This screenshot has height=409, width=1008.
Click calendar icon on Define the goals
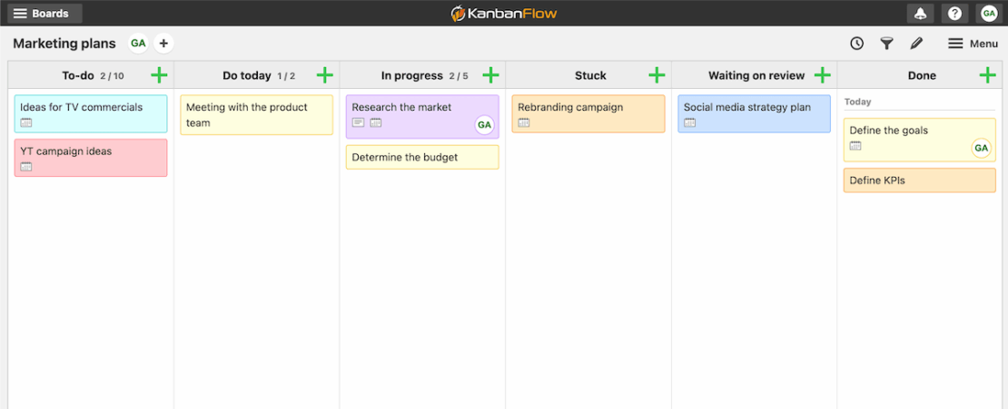(x=855, y=146)
